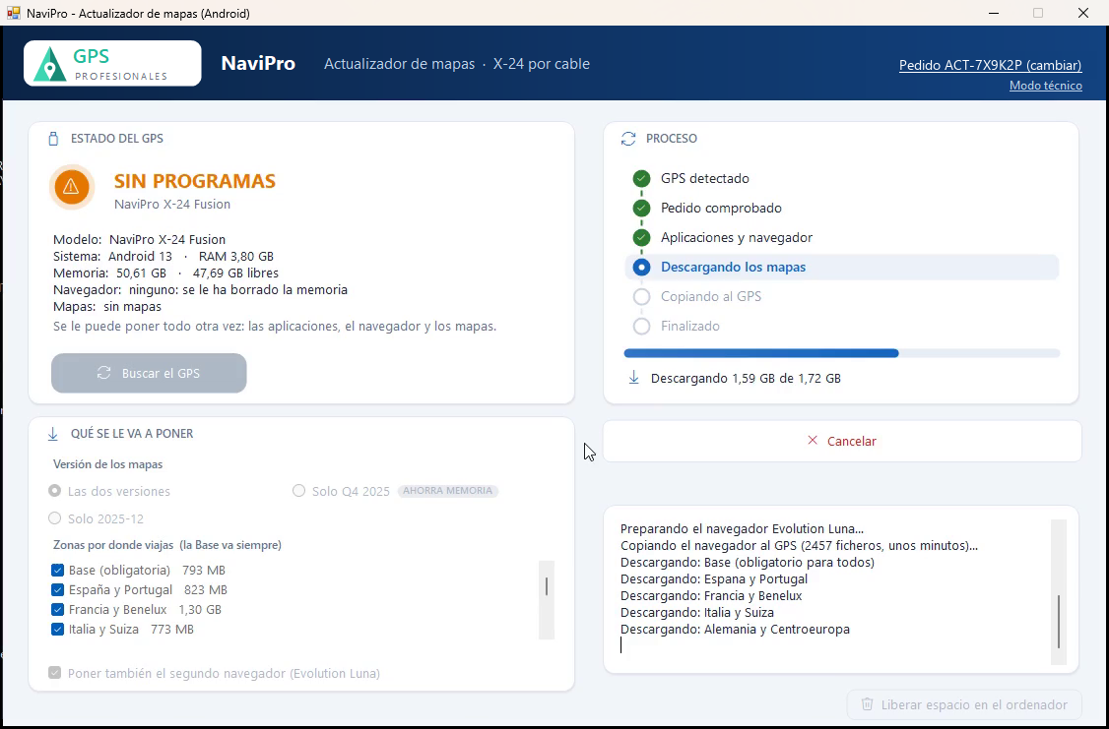Screen dimensions: 1109x729
Task: Click the download arrow beside Descargando 1,59 GB
Action: [x=633, y=378]
